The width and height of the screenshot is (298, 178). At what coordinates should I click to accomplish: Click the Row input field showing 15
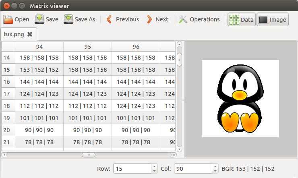point(132,169)
